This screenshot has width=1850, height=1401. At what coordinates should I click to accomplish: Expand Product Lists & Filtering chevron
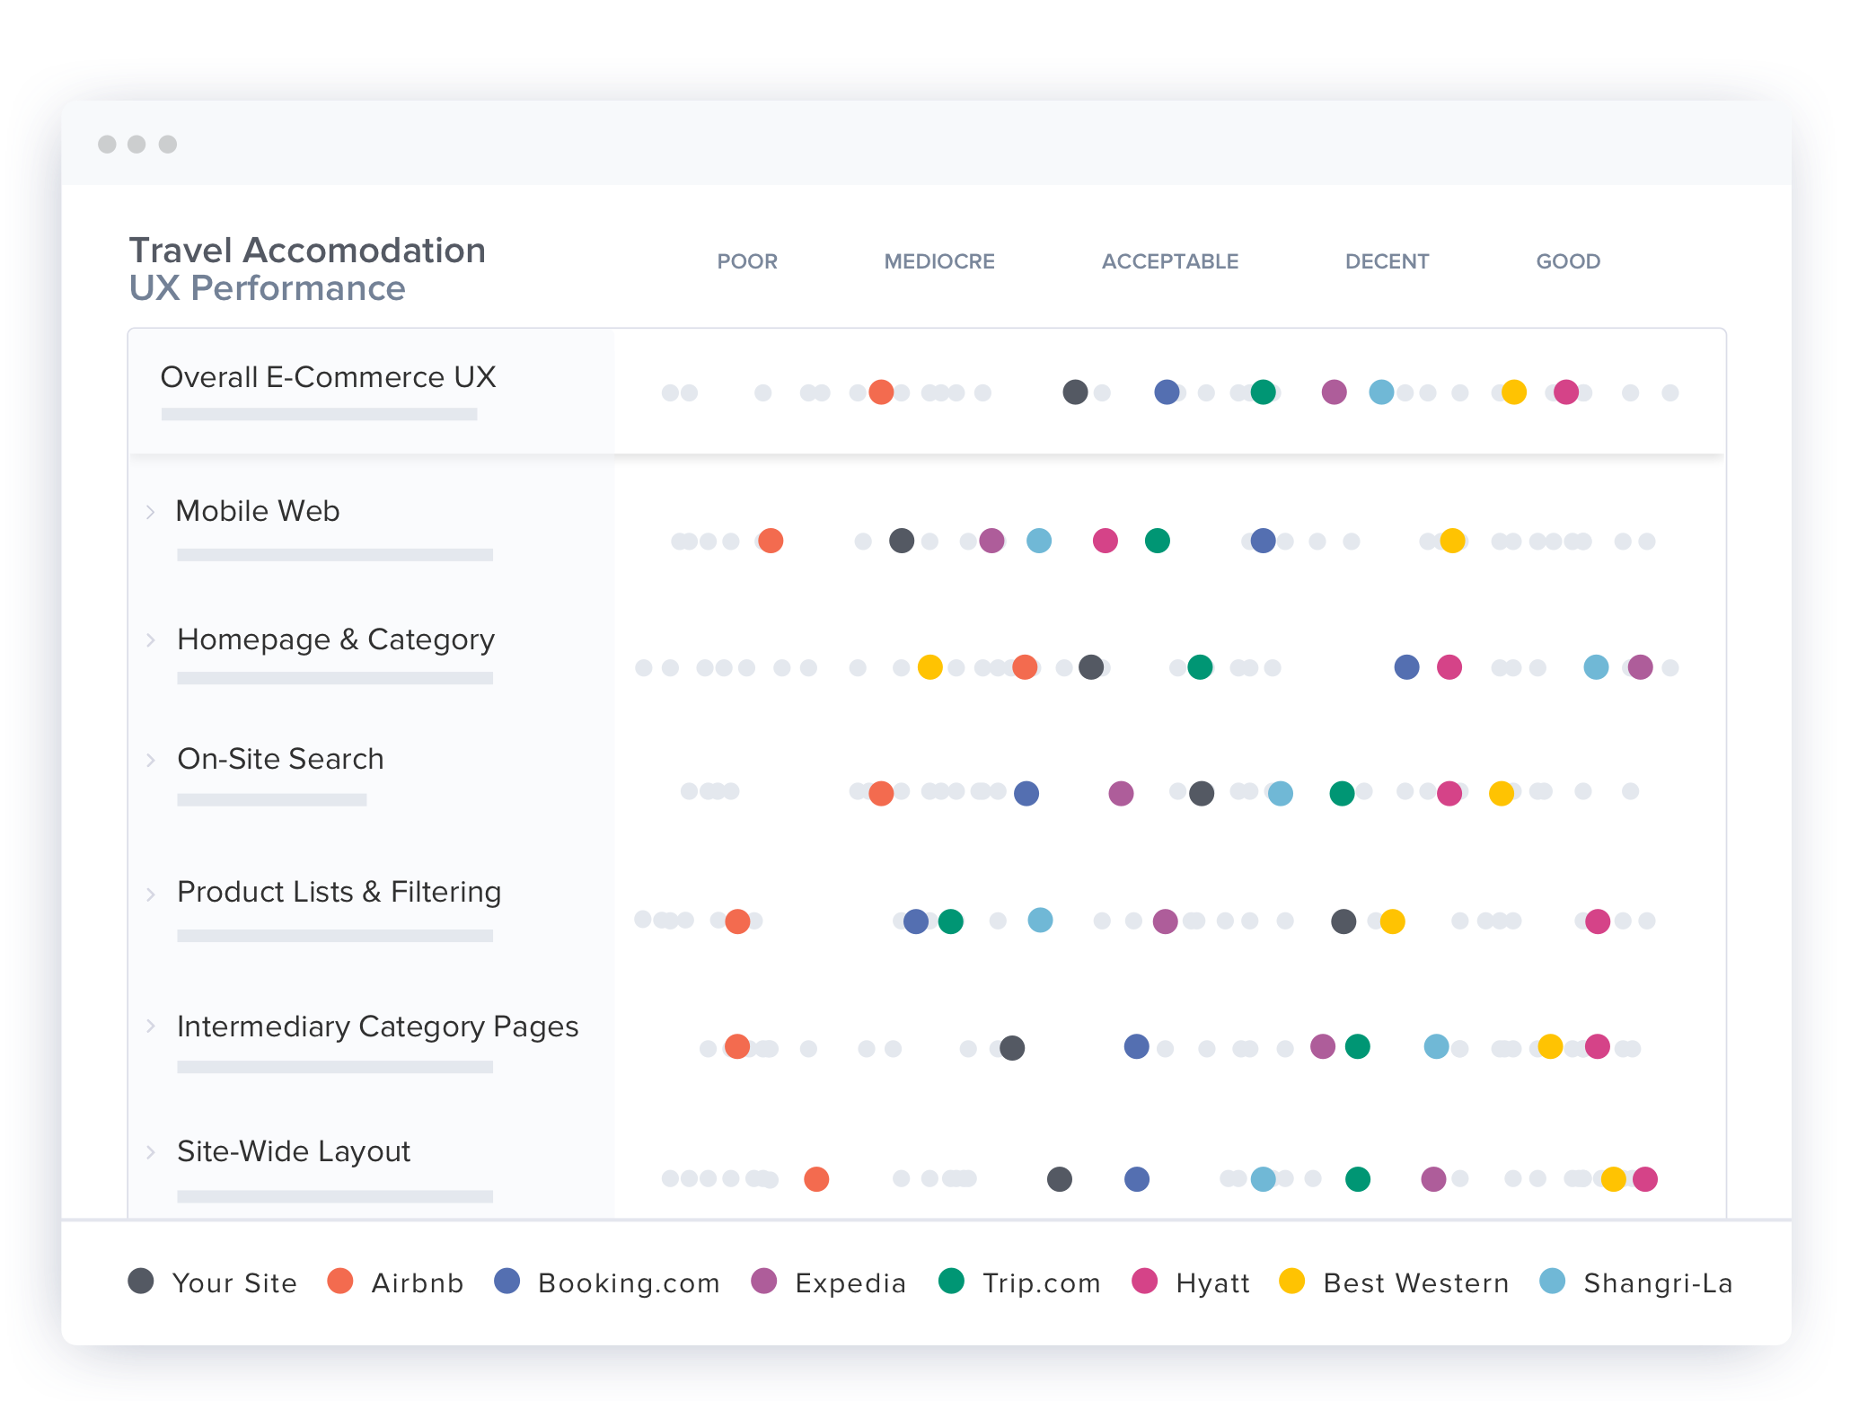pos(151,894)
